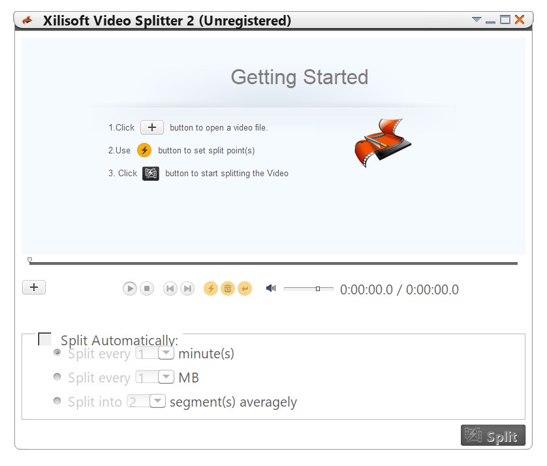Click the Split button

point(493,435)
